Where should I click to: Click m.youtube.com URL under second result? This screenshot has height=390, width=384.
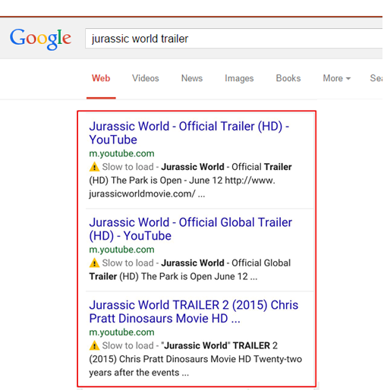121,250
